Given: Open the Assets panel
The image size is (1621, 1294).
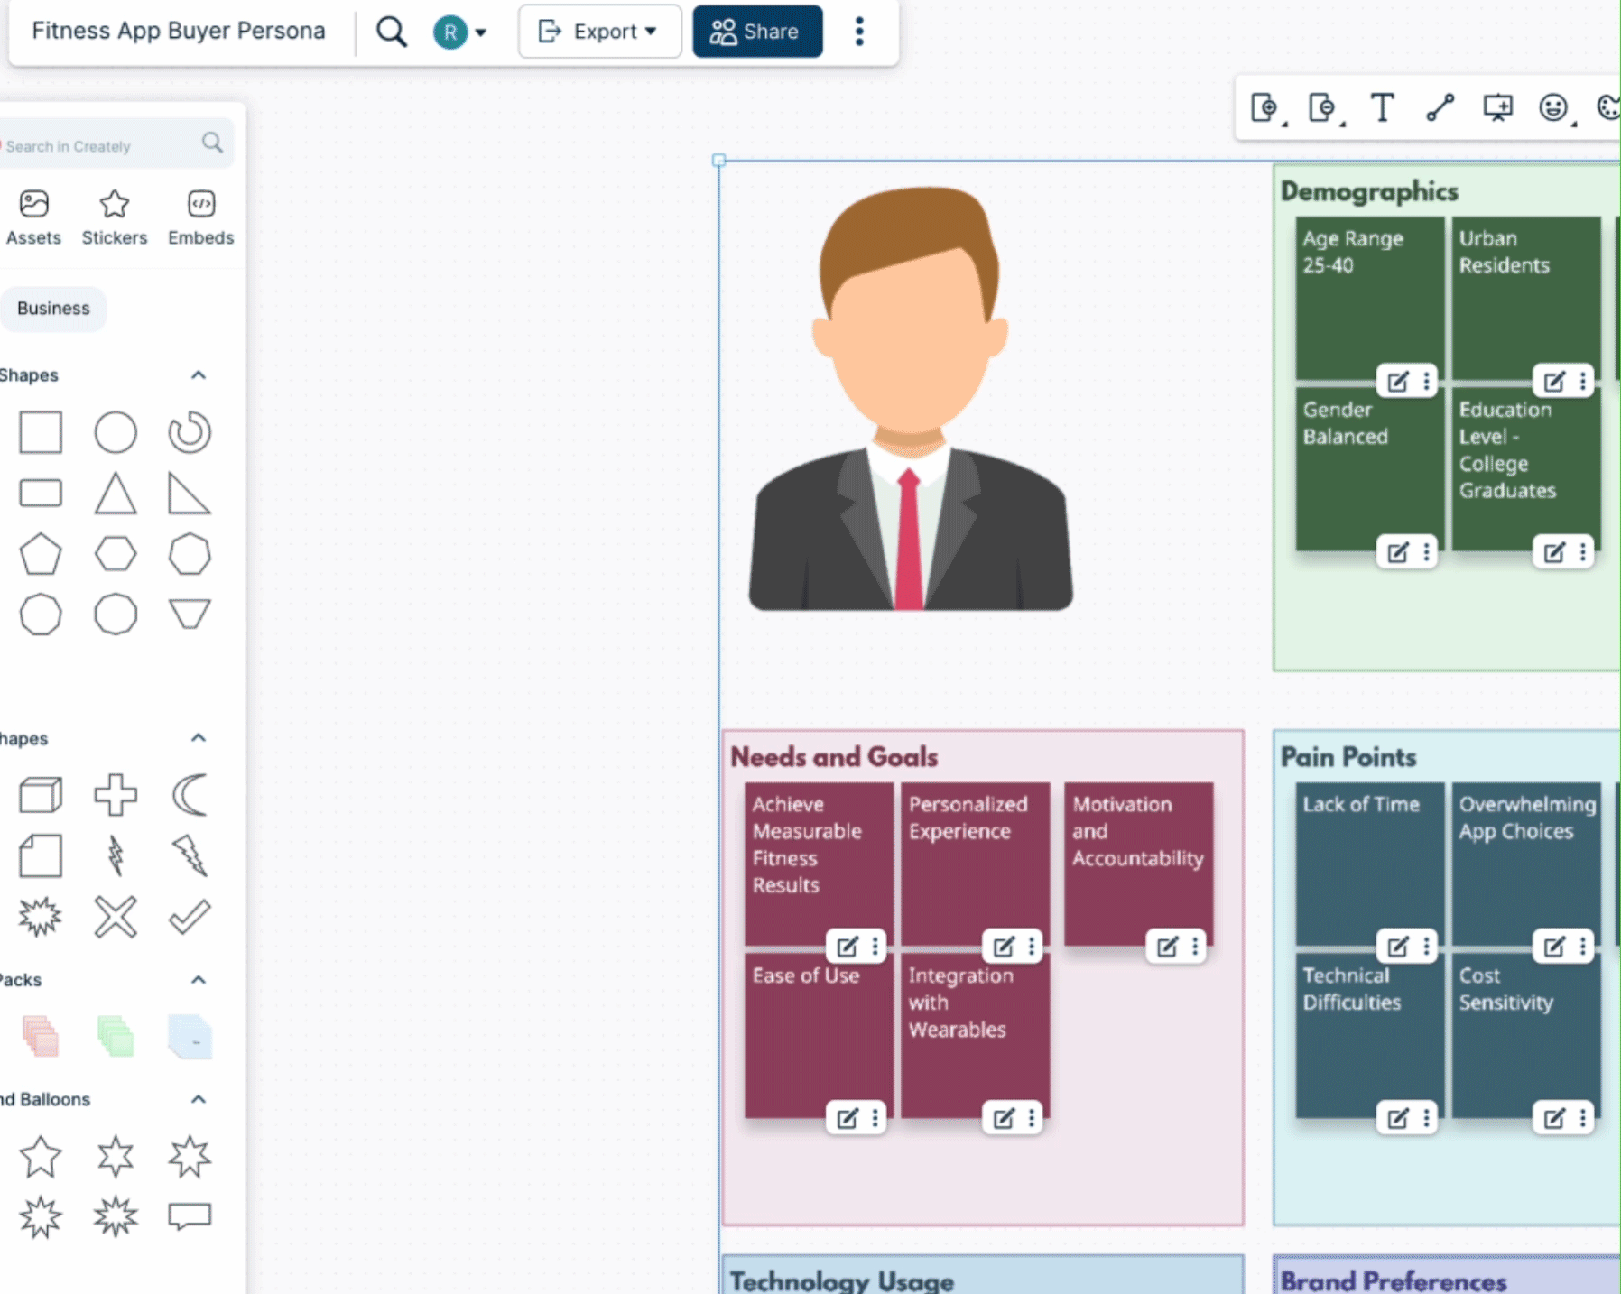Looking at the screenshot, I should tap(33, 217).
